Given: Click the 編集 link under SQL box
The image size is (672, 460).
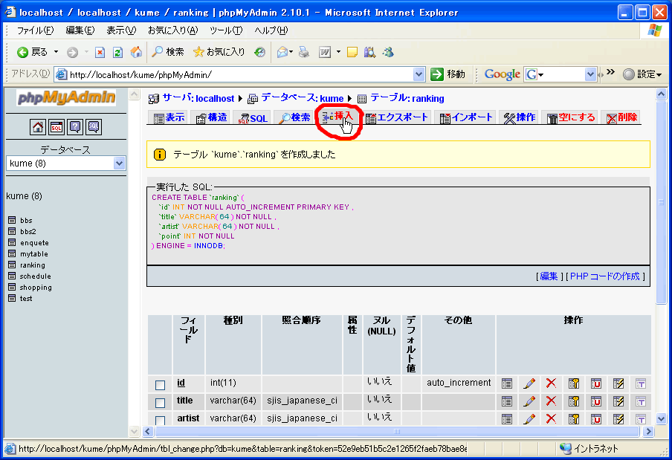Looking at the screenshot, I should [x=549, y=276].
